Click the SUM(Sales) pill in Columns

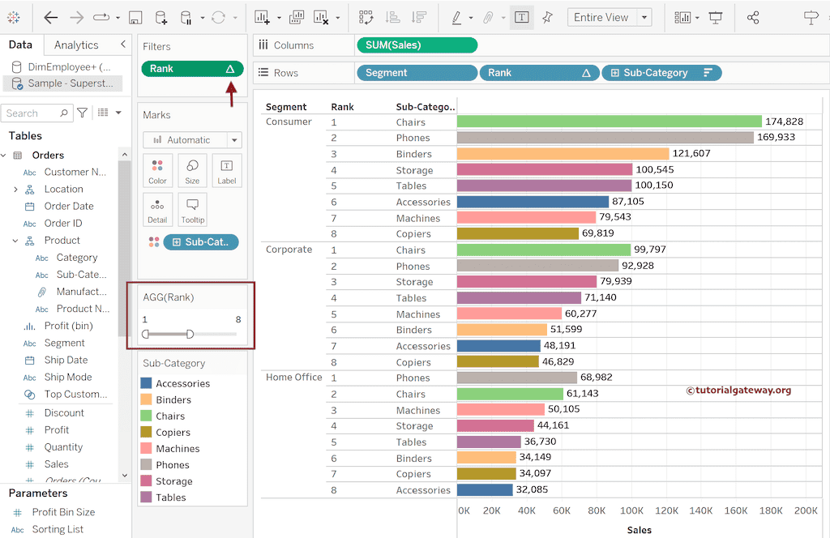417,45
